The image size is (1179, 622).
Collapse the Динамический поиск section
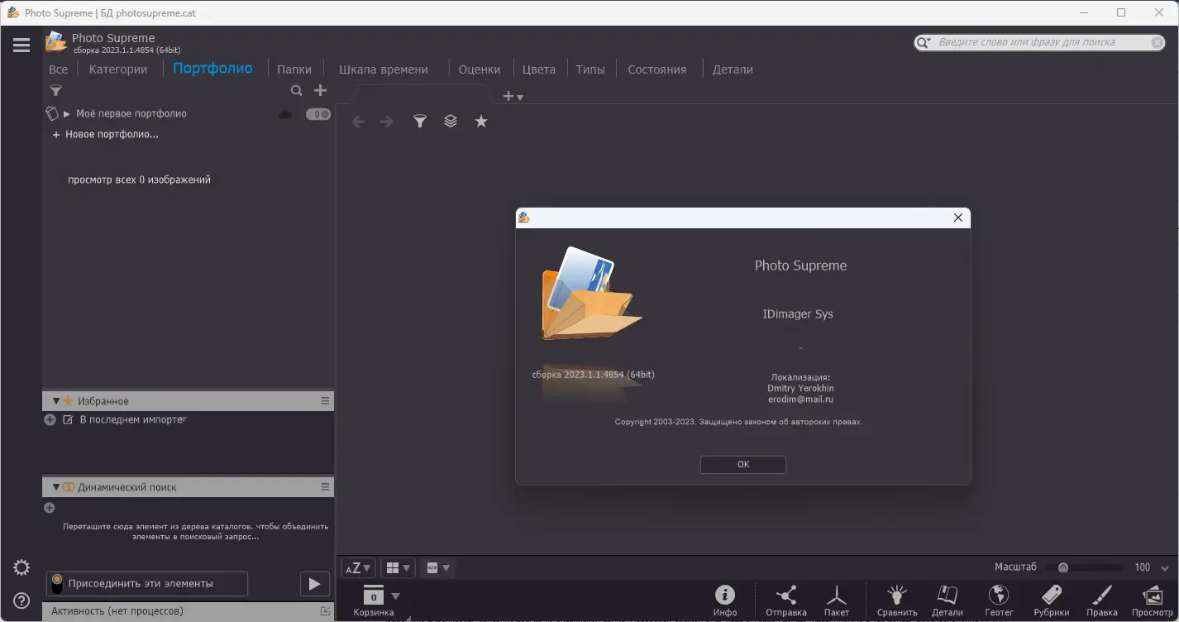[55, 487]
